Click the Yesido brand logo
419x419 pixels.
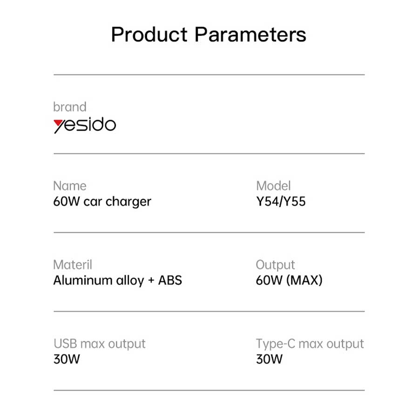click(x=85, y=125)
